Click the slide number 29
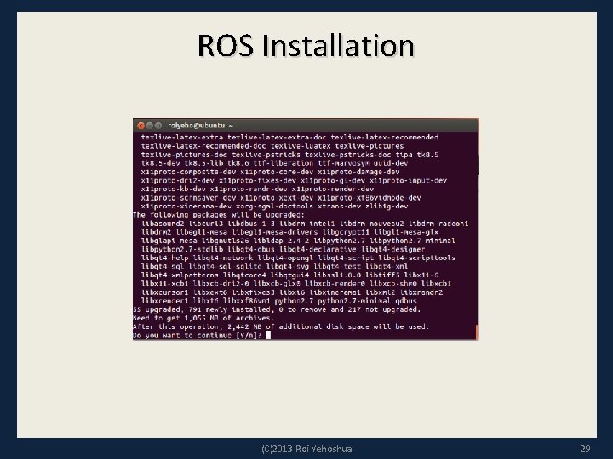This screenshot has height=459, width=613. (x=585, y=449)
